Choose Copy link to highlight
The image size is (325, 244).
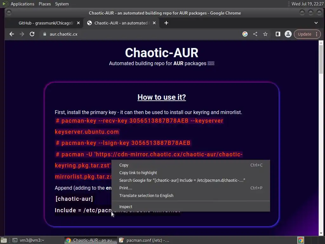(x=191, y=173)
